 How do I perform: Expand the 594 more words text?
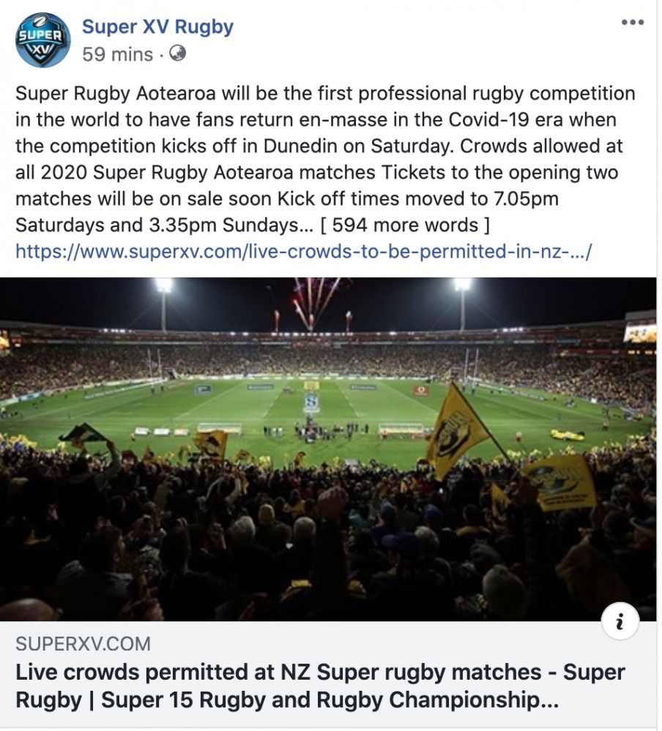405,225
